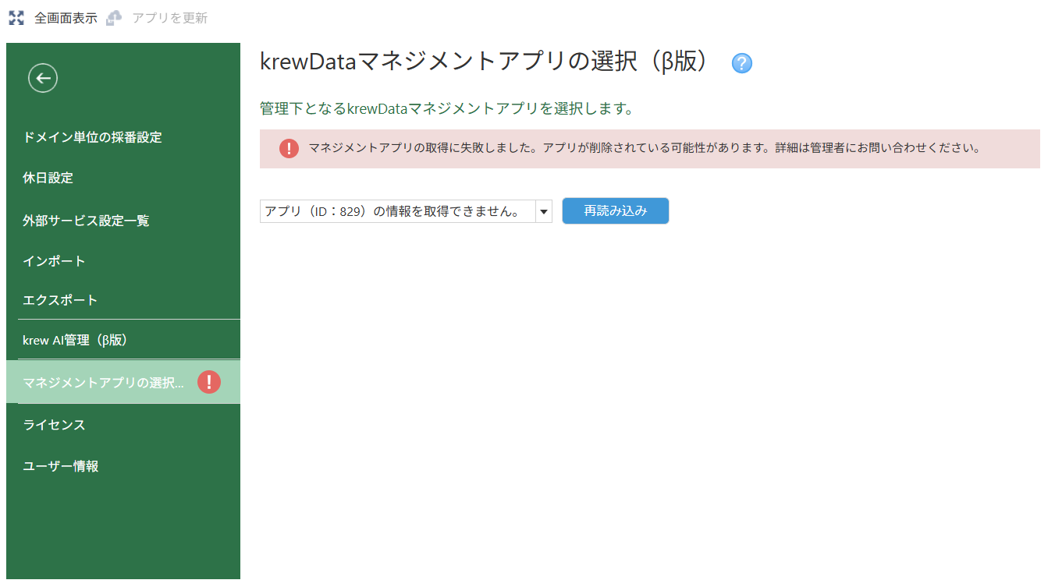1055x587 pixels.
Task: Open the アプリ（ID：829） combo box
Action: pyautogui.click(x=406, y=211)
